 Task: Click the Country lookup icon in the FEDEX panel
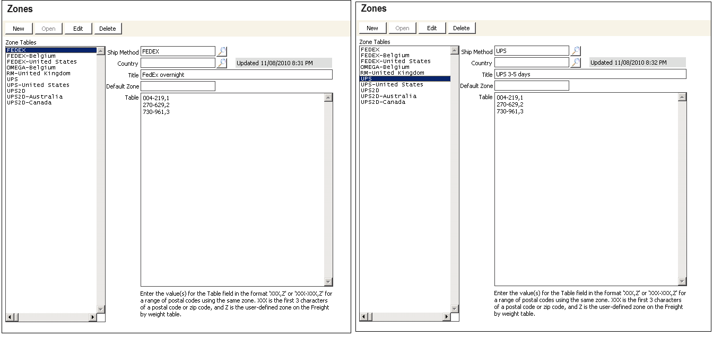pos(222,63)
